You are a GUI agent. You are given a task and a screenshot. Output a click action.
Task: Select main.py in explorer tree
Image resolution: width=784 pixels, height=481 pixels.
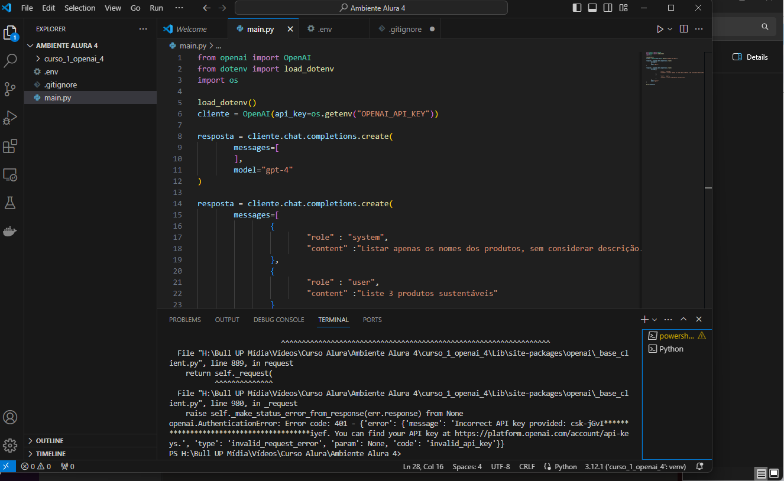[90, 97]
